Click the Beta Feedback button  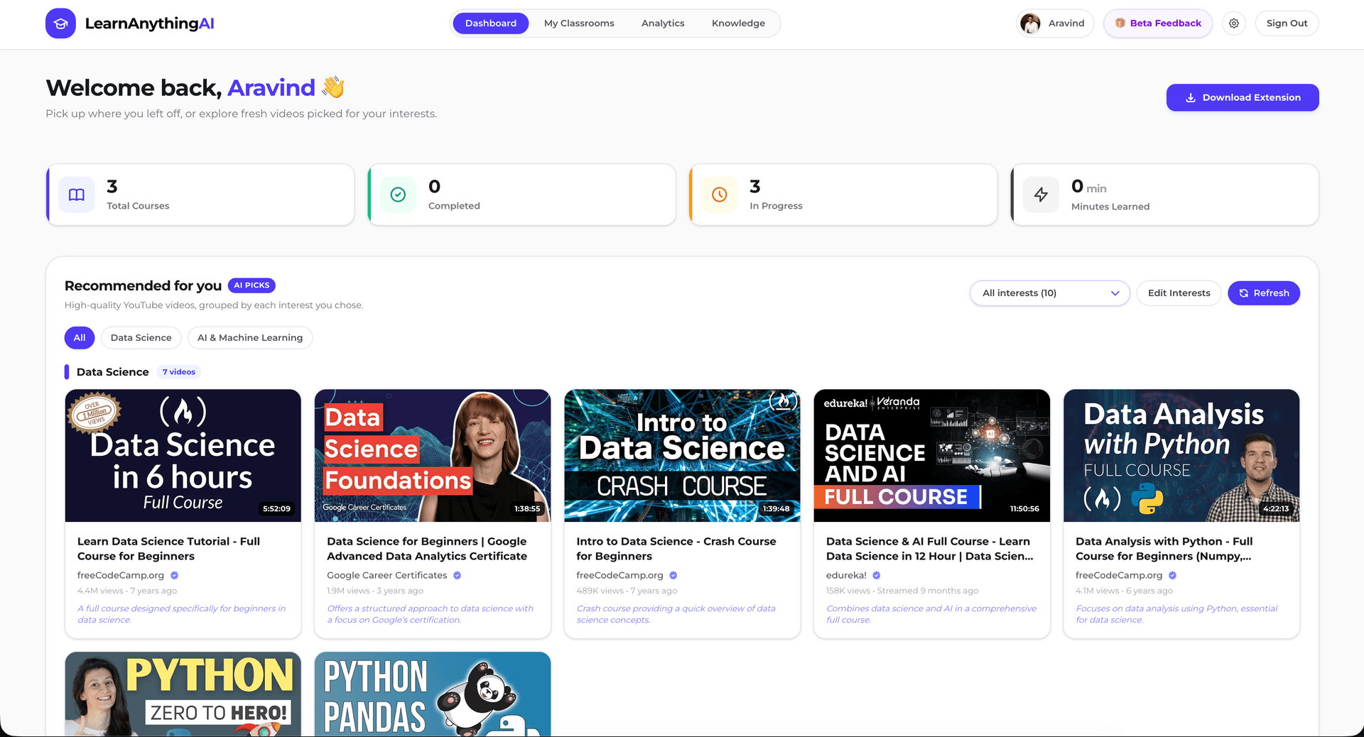[1158, 23]
